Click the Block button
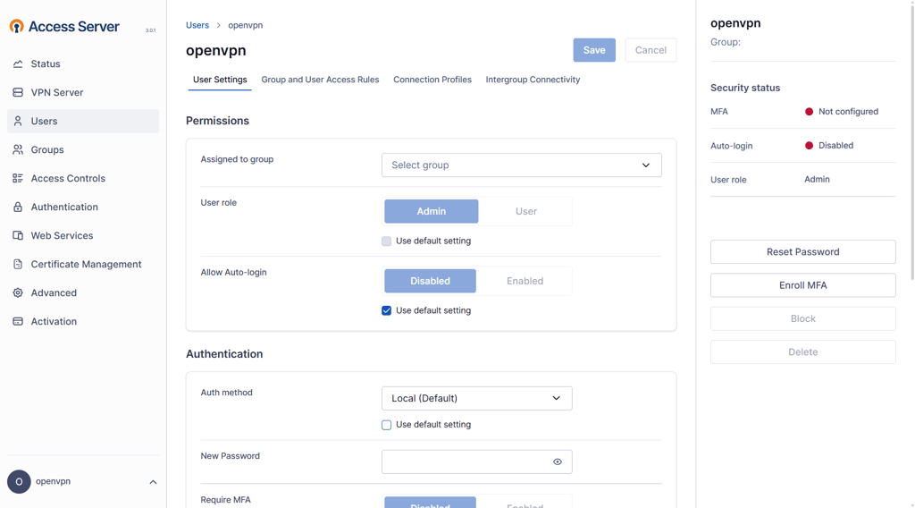Screen dimensions: 915x508 pos(803,318)
